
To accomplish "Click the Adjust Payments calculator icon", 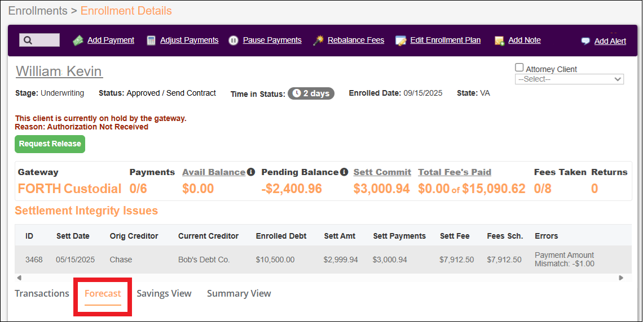I will point(151,41).
